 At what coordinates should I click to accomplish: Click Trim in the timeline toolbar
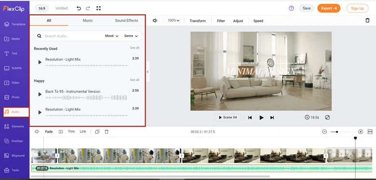pos(71,132)
